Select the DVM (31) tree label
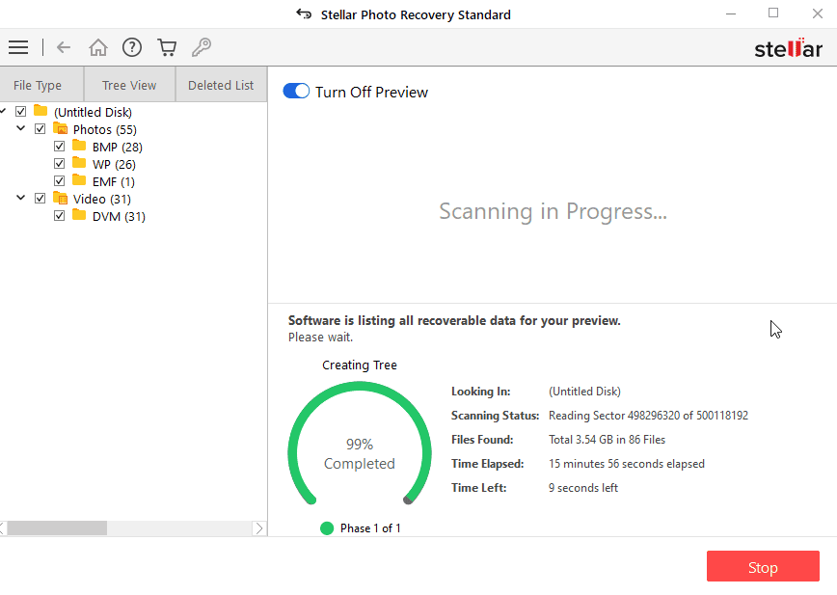The image size is (837, 595). click(119, 217)
